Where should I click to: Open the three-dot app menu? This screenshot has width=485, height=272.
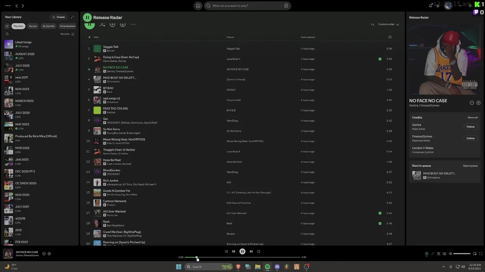click(8, 6)
